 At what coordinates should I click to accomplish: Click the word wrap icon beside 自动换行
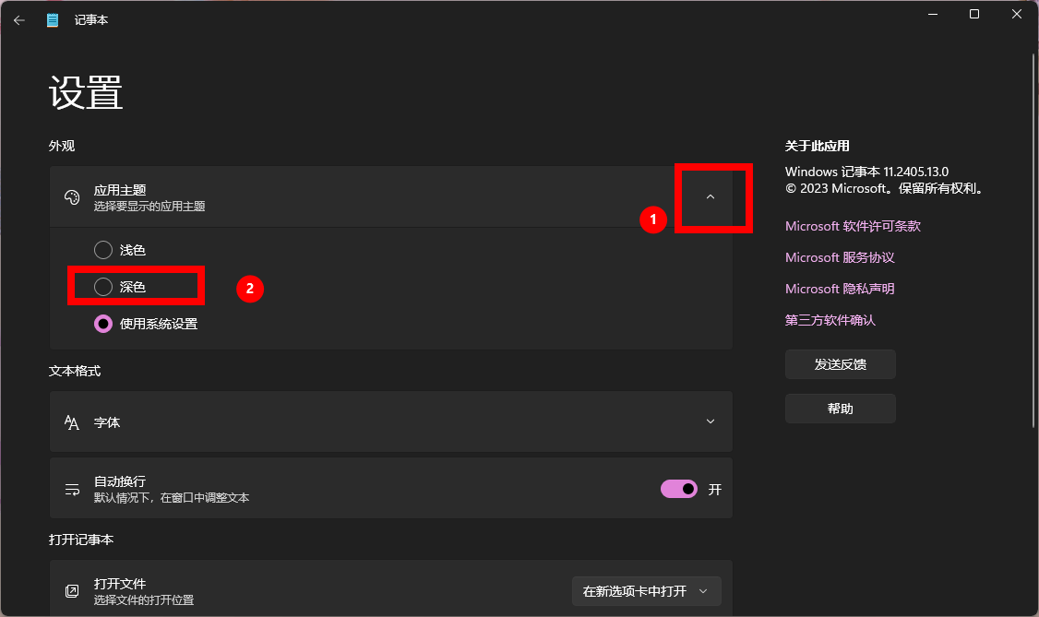click(72, 489)
